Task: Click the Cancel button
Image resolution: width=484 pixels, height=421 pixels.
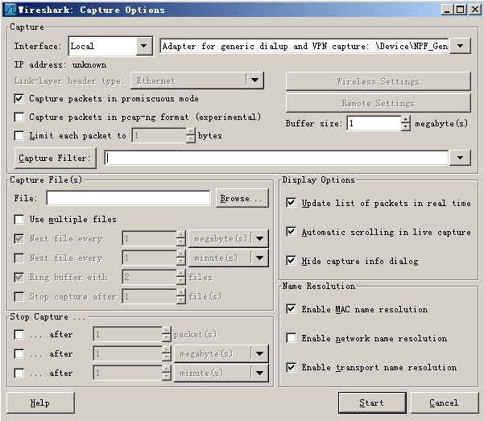Action: pyautogui.click(x=445, y=402)
